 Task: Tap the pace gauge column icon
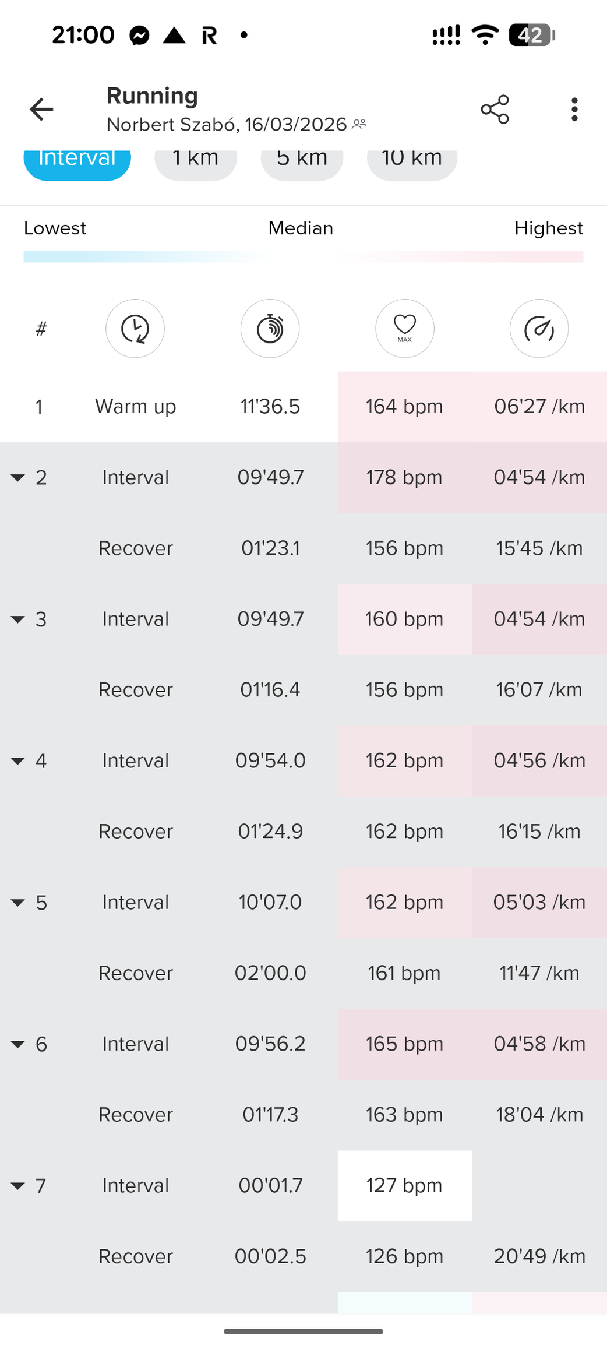pyautogui.click(x=539, y=329)
